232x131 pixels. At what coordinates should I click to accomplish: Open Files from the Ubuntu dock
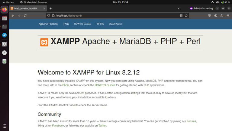tap(5, 18)
